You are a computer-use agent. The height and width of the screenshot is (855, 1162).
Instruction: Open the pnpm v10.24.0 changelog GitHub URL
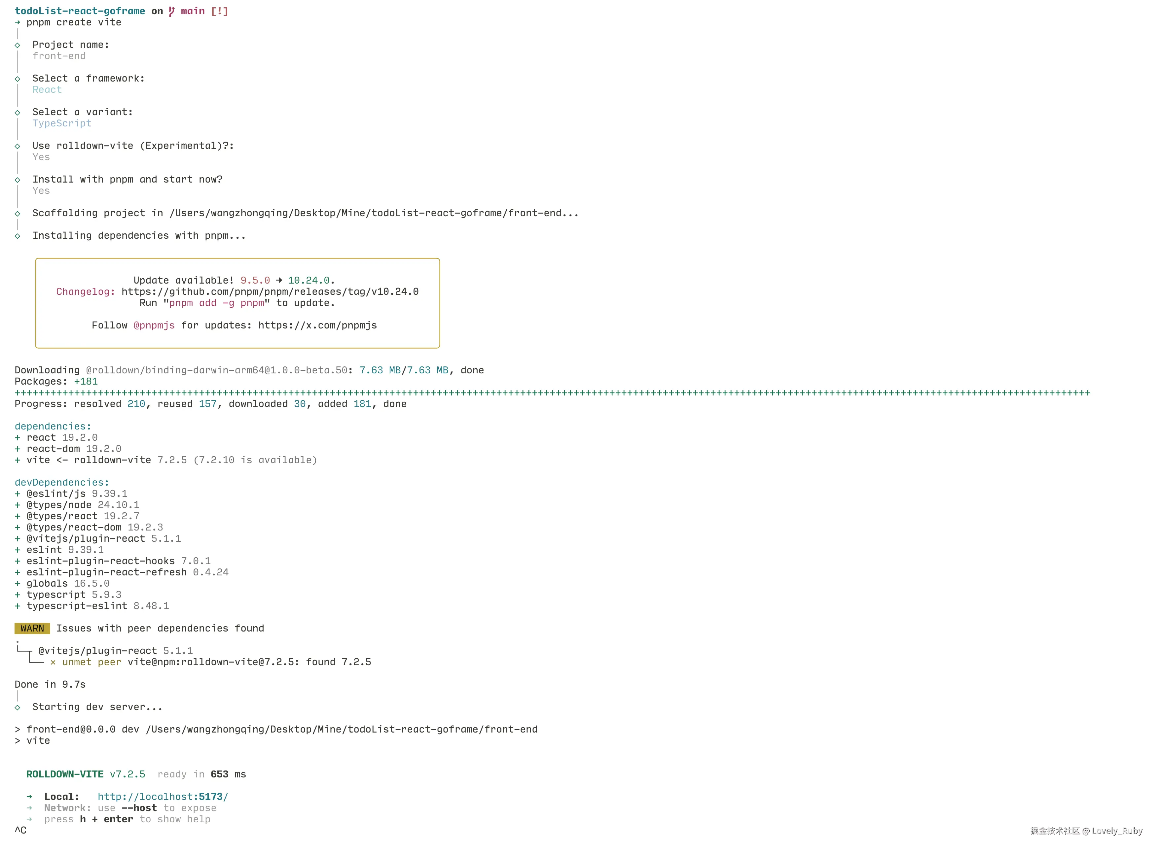[270, 291]
